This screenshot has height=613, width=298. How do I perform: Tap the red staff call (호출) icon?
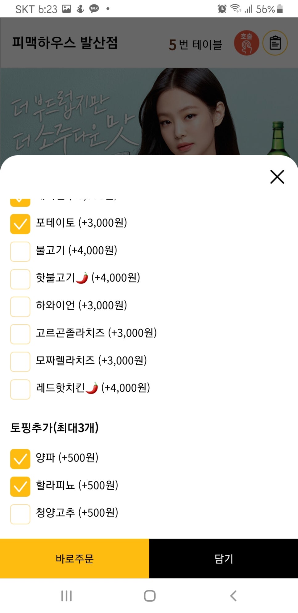pyautogui.click(x=246, y=43)
